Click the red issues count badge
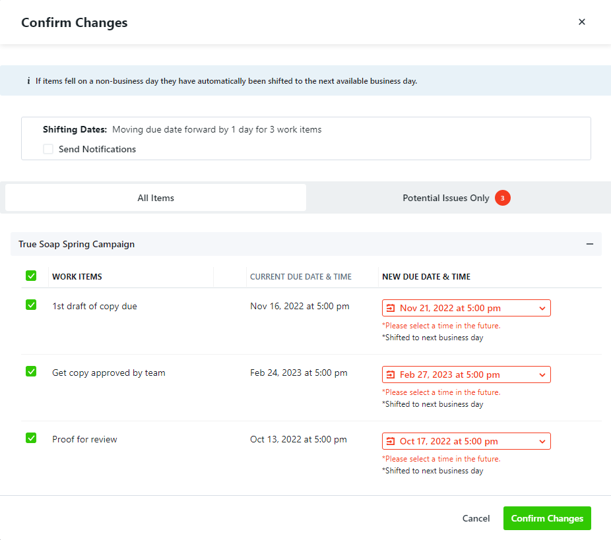 tap(503, 198)
